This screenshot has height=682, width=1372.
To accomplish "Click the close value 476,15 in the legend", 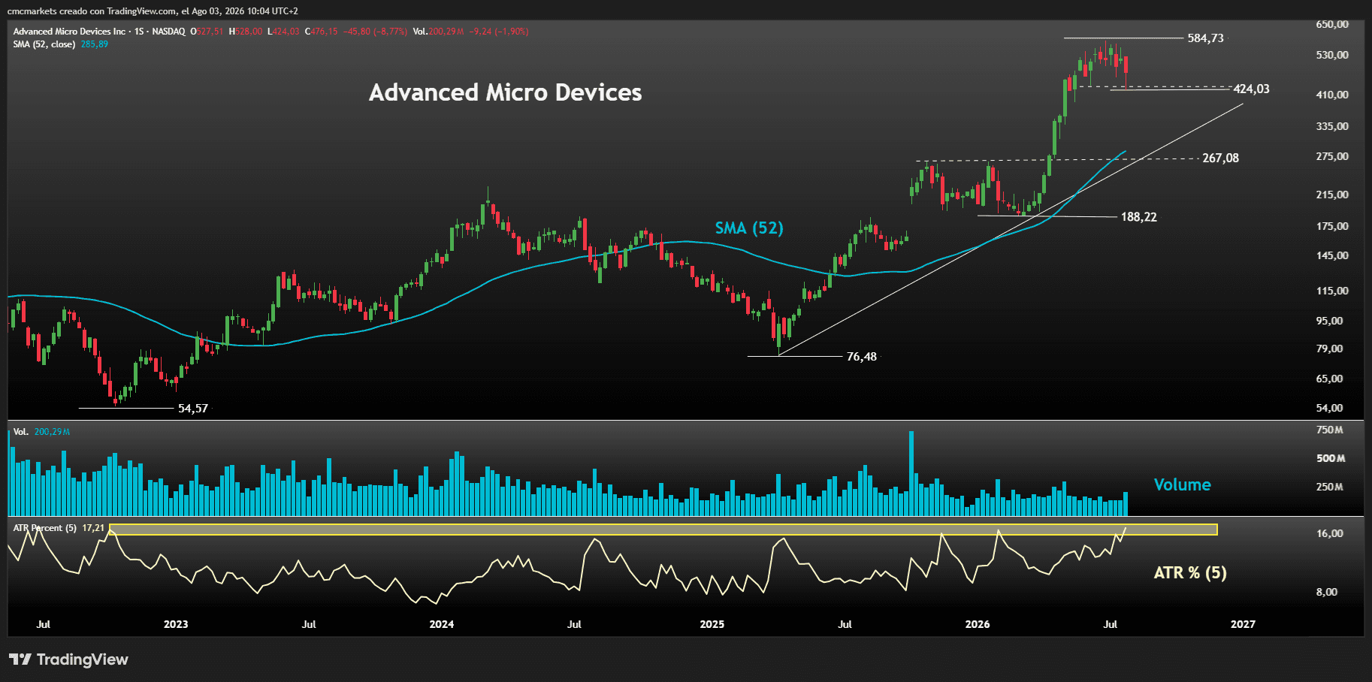I will pyautogui.click(x=324, y=32).
